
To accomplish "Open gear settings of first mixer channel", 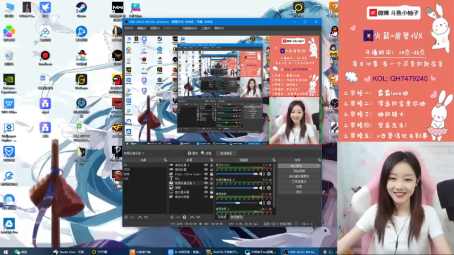I will pyautogui.click(x=269, y=174).
